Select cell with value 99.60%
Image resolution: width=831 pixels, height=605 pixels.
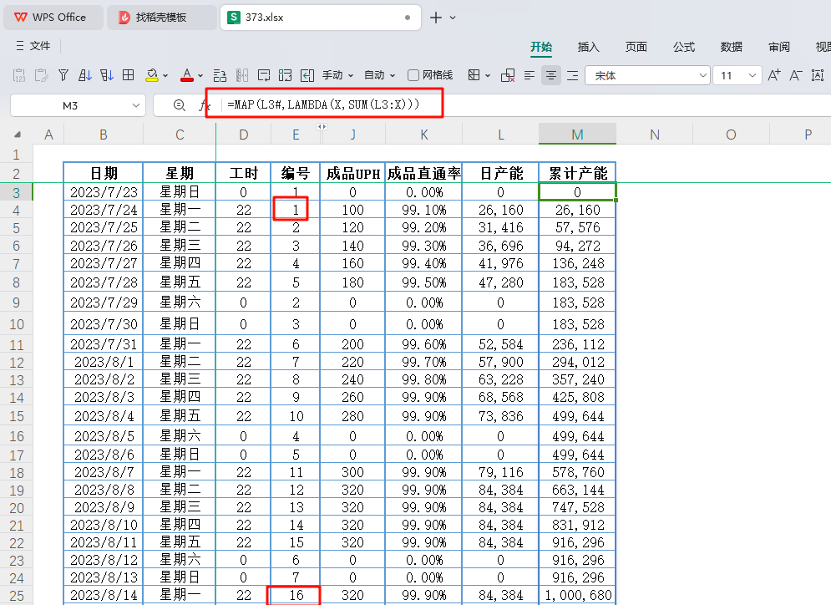coord(424,344)
